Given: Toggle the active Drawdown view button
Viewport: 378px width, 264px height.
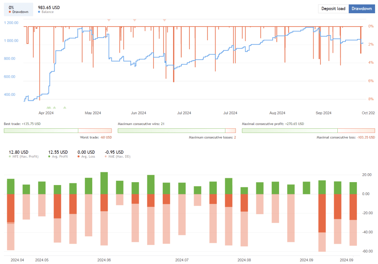Looking at the screenshot, I should [x=362, y=8].
